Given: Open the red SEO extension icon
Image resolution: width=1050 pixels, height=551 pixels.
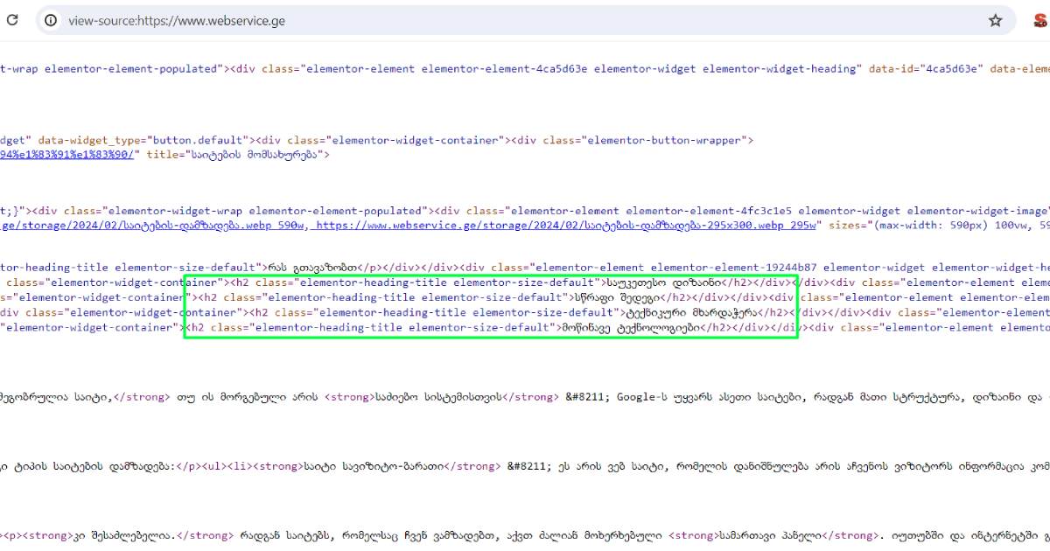Looking at the screenshot, I should [1040, 20].
